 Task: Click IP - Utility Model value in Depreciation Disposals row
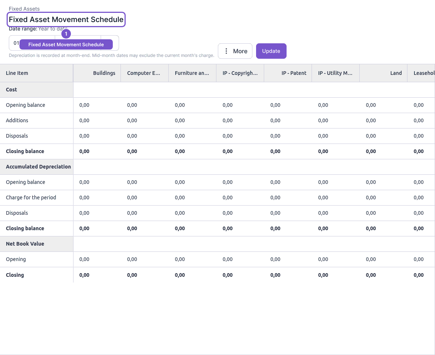point(323,213)
